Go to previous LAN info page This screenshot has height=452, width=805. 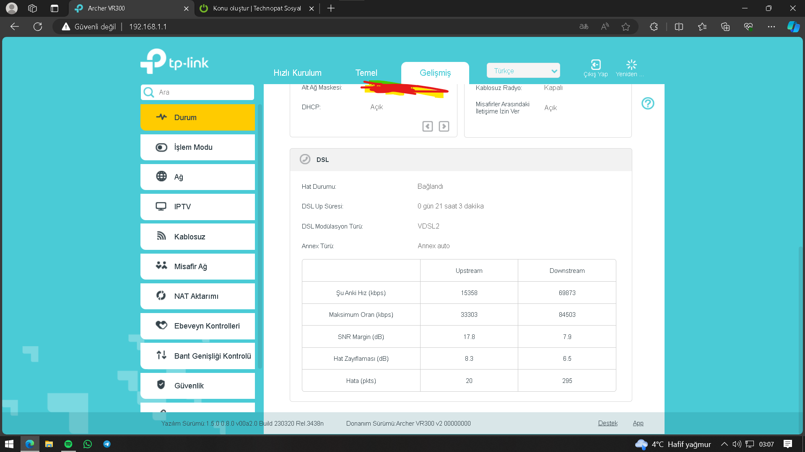point(427,126)
